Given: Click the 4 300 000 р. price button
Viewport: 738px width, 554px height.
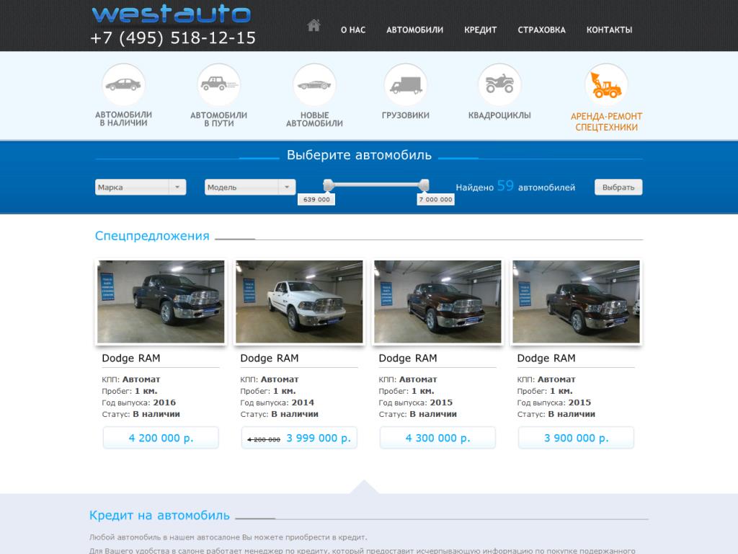Looking at the screenshot, I should [437, 438].
